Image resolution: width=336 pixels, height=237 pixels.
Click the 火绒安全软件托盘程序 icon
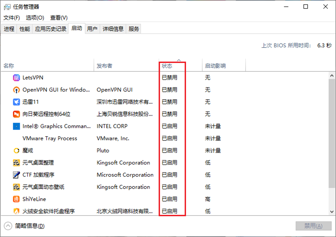click(16, 211)
